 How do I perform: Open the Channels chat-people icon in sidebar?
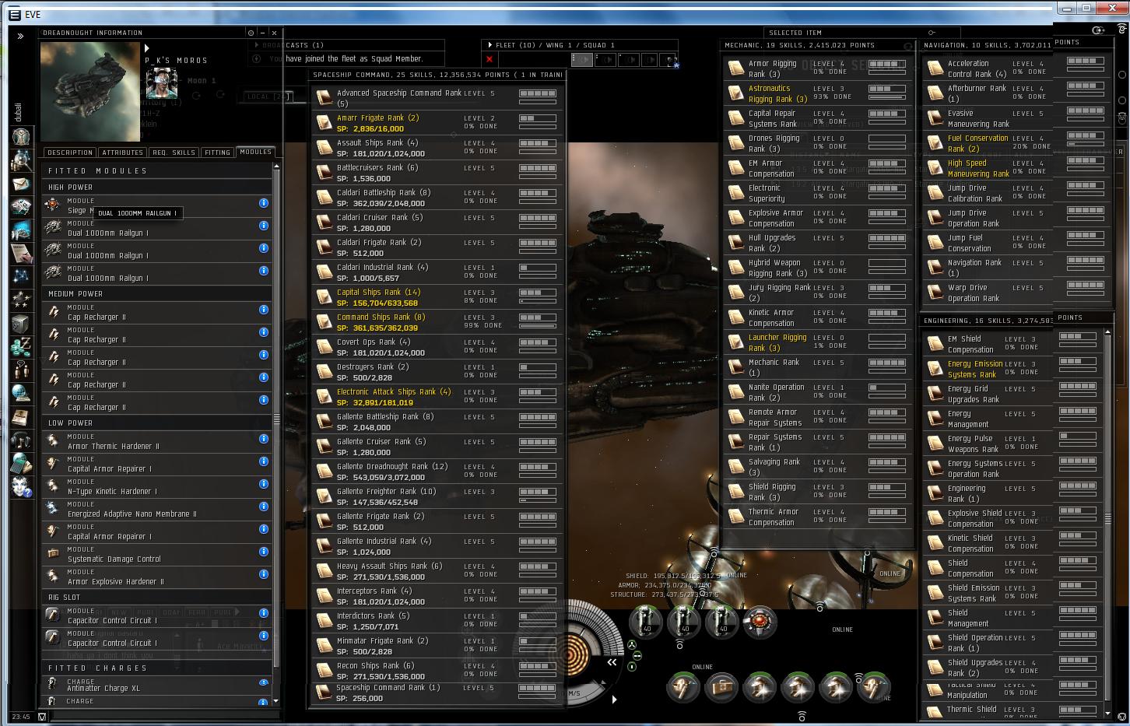[x=21, y=370]
